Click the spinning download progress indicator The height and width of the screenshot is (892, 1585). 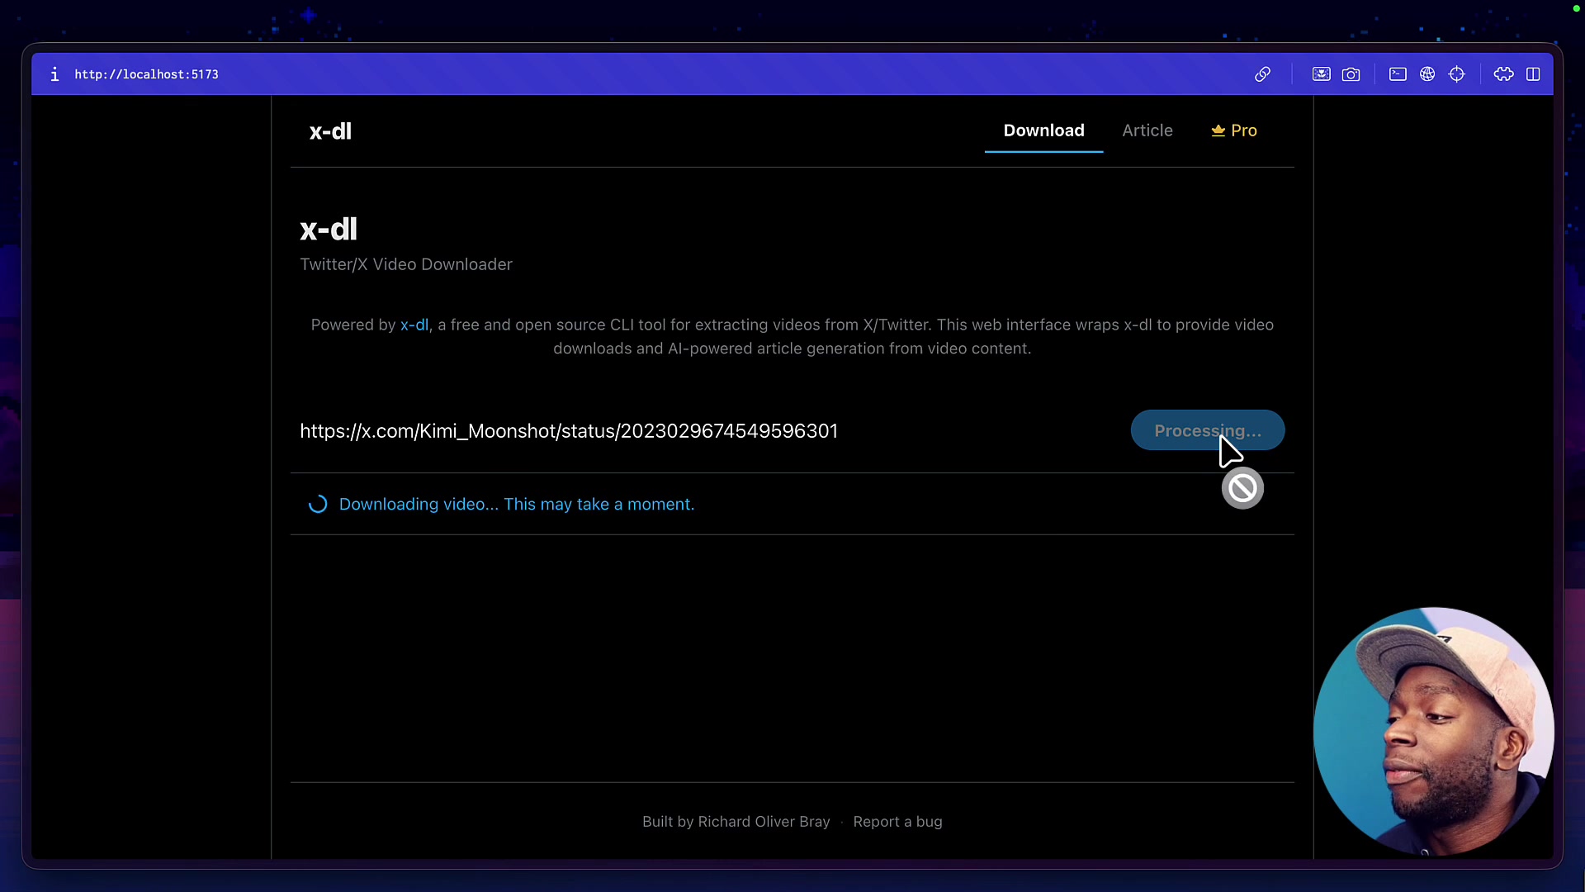[318, 503]
